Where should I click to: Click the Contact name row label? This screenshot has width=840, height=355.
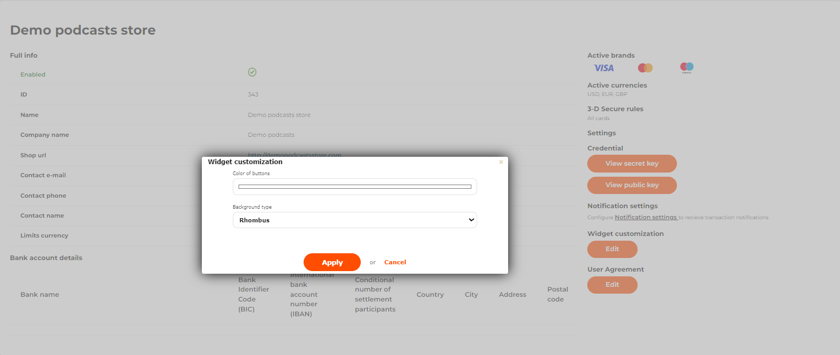[42, 216]
